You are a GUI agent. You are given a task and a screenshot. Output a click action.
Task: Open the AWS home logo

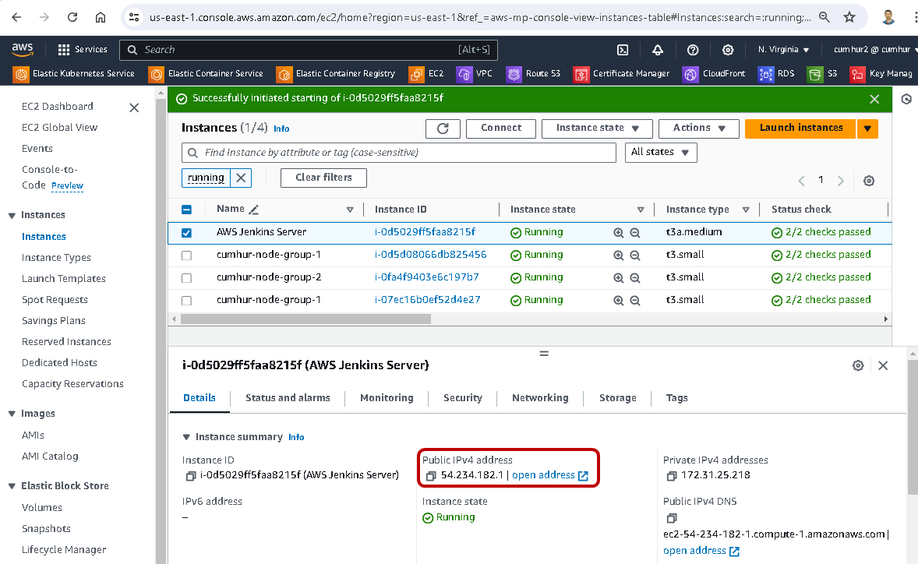point(23,50)
